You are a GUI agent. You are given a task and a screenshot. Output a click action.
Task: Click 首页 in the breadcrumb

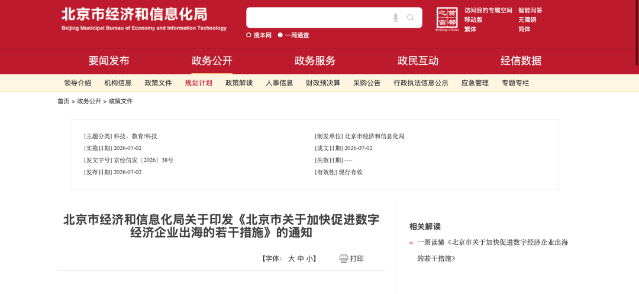point(63,102)
